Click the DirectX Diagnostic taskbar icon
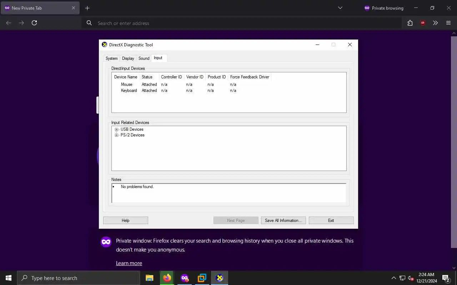Screen dimensions: 457x285 [220, 278]
